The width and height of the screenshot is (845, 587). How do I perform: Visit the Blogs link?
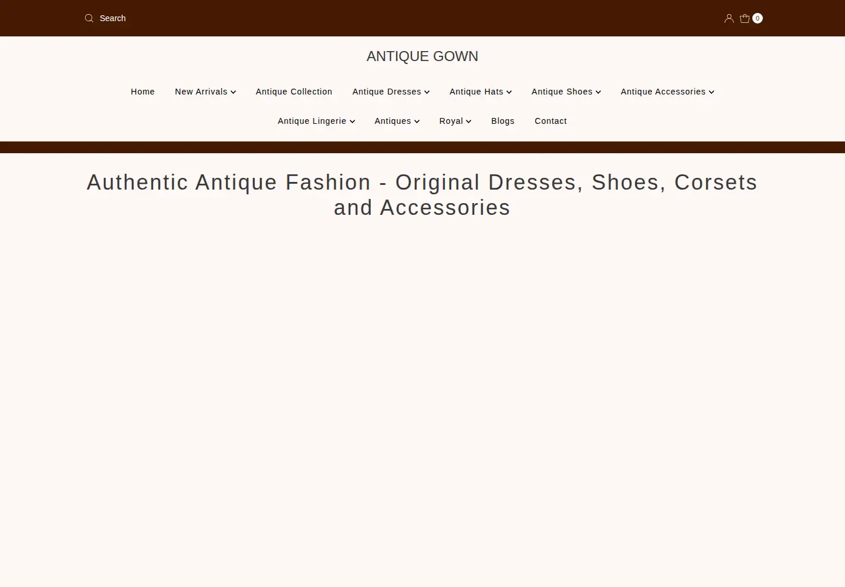(503, 121)
